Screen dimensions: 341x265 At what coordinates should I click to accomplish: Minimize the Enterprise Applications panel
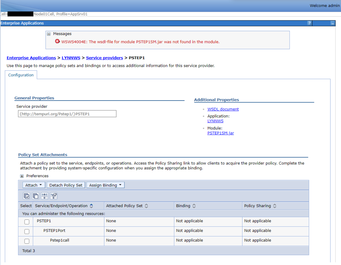[x=332, y=23]
